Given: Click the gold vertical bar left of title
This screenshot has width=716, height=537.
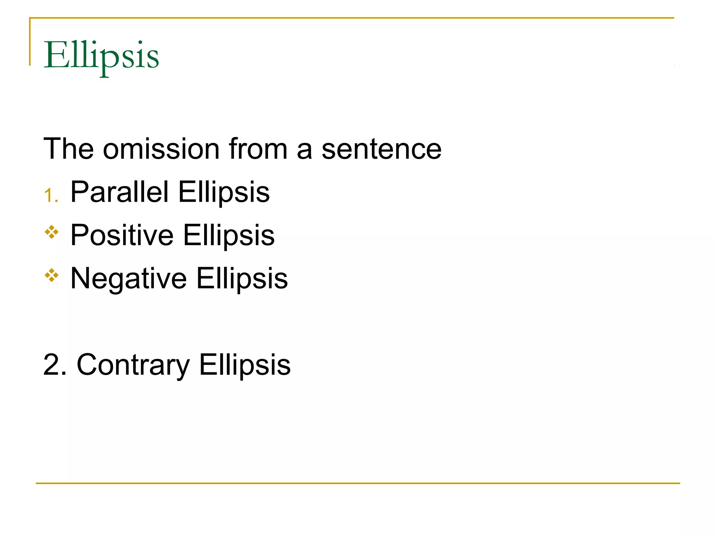Looking at the screenshot, I should click(30, 41).
